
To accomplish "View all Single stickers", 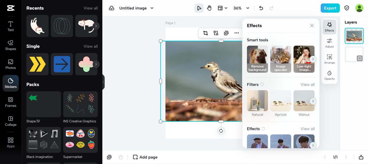I will 91,46.
